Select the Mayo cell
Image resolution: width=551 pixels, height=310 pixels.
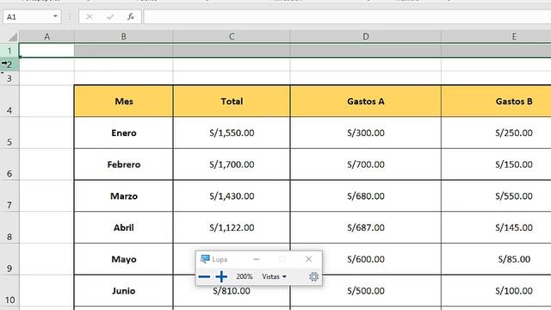124,259
